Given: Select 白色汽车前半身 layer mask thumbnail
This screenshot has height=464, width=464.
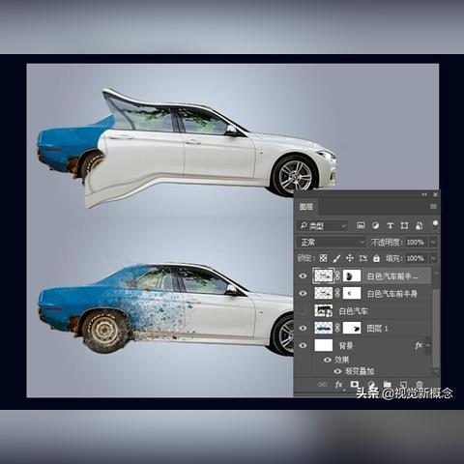Looking at the screenshot, I should click(x=352, y=293).
